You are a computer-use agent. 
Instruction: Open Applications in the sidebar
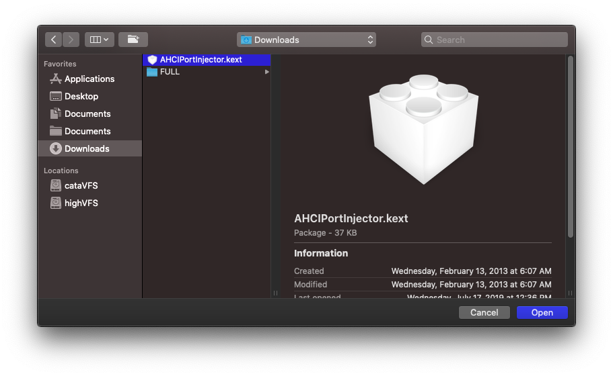pyautogui.click(x=89, y=79)
